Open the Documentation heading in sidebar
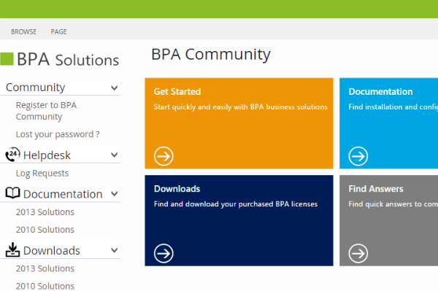Viewport: 438px width, 291px height. tap(63, 194)
